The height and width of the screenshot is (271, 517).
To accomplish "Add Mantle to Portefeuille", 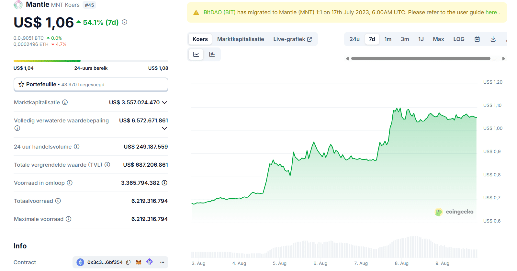I will pyautogui.click(x=91, y=84).
